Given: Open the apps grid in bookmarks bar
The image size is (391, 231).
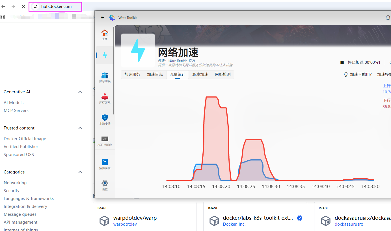Looking at the screenshot, I should [3, 17].
